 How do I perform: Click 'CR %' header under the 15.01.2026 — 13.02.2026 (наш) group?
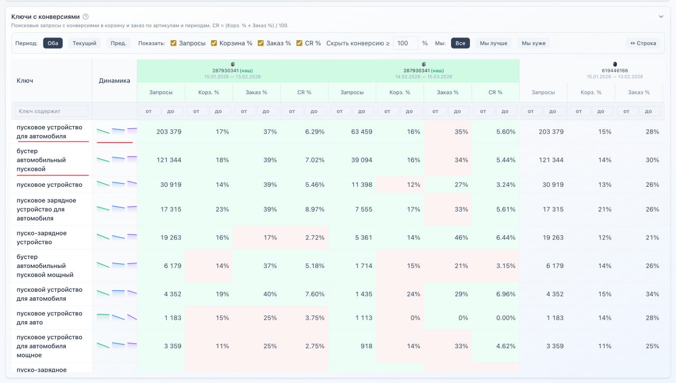click(x=304, y=92)
